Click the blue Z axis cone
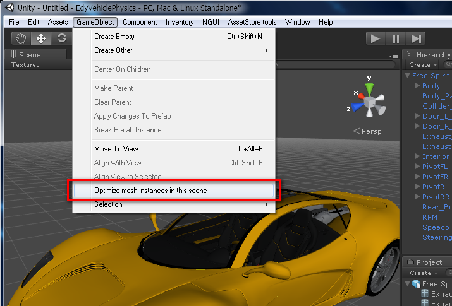 [x=358, y=107]
